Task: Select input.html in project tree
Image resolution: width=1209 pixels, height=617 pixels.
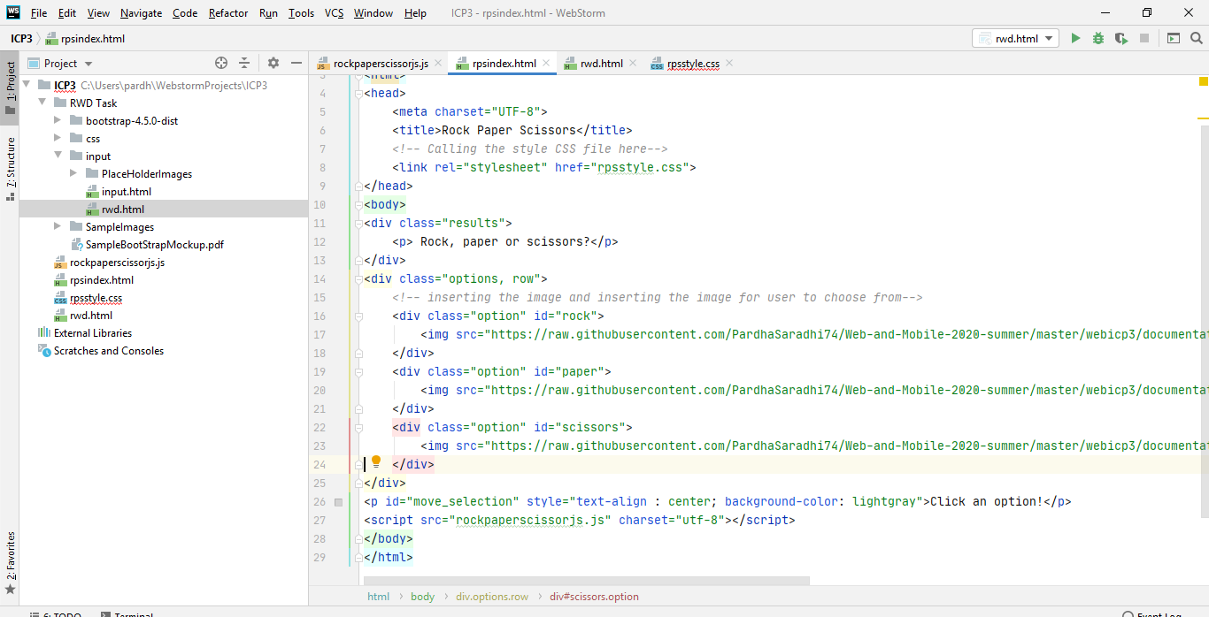Action: point(126,192)
